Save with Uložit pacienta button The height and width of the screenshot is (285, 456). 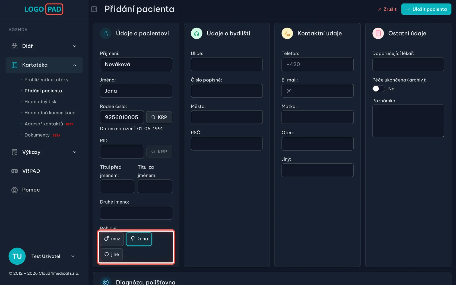coord(426,9)
